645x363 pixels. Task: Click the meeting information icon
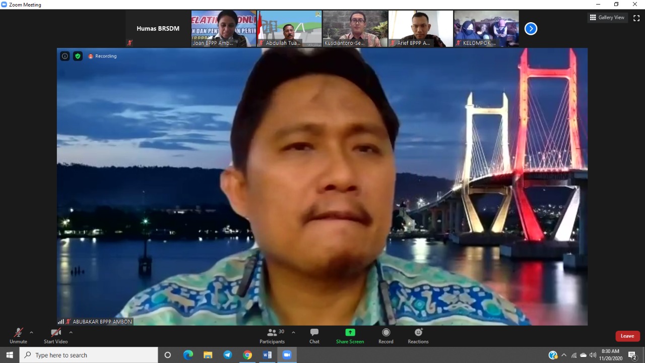65,56
